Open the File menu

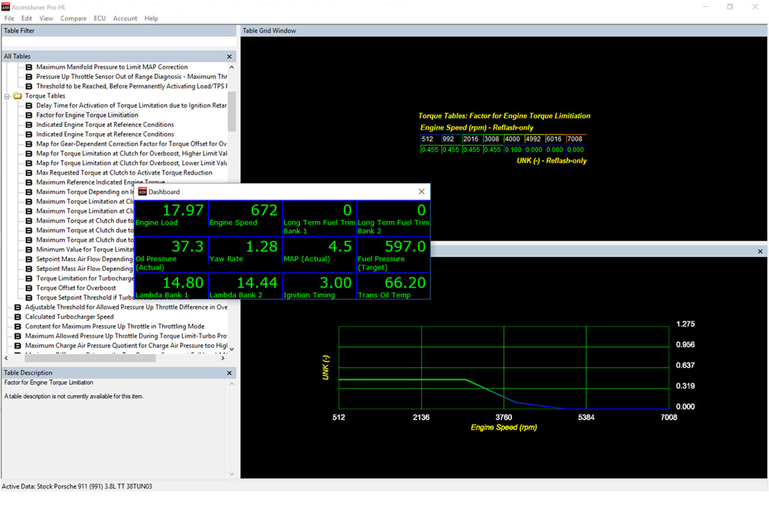9,18
